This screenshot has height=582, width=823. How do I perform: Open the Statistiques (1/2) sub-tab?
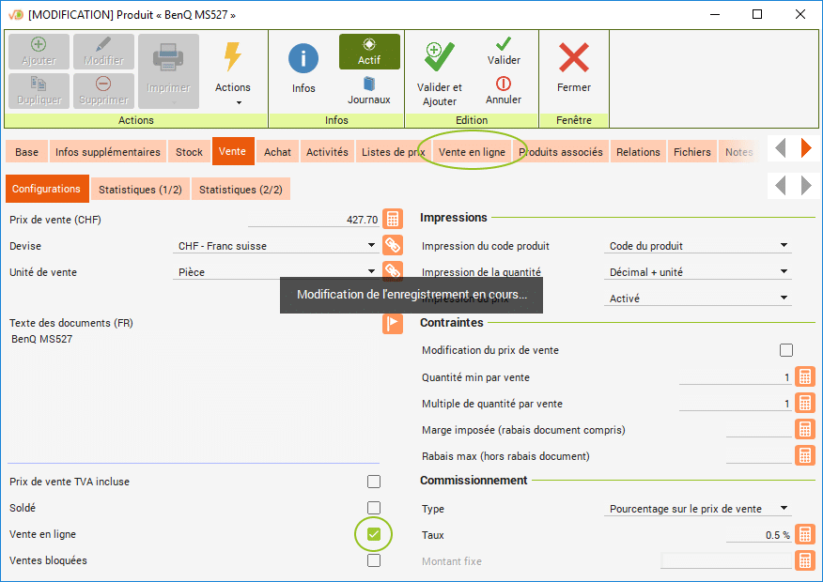(x=140, y=190)
